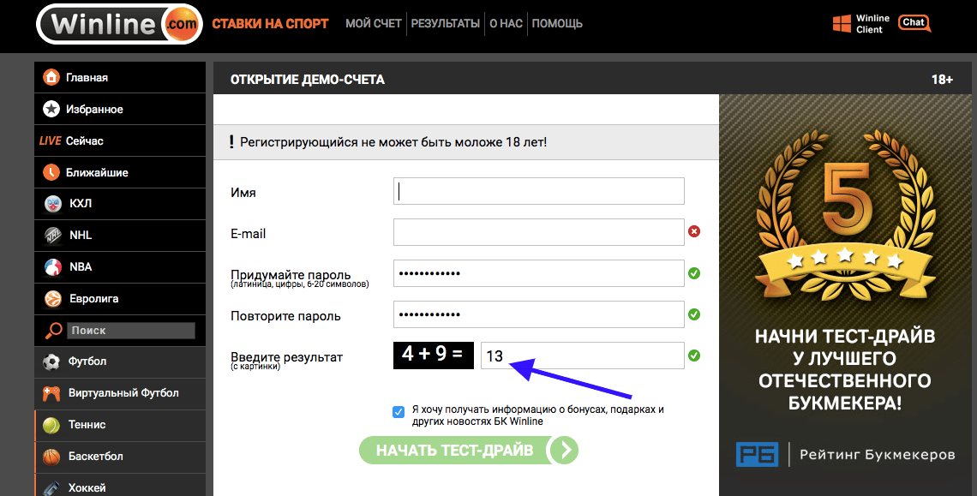Open Ближайшие events section
This screenshot has width=977, height=496.
point(120,172)
